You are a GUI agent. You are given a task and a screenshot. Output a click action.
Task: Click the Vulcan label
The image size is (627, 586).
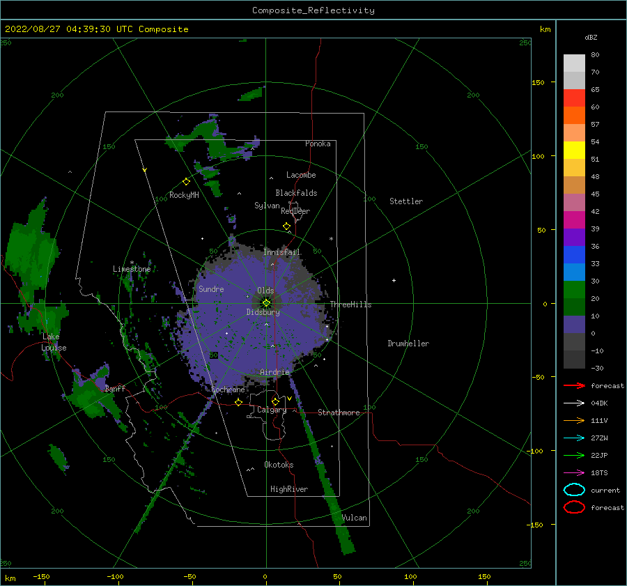[355, 518]
